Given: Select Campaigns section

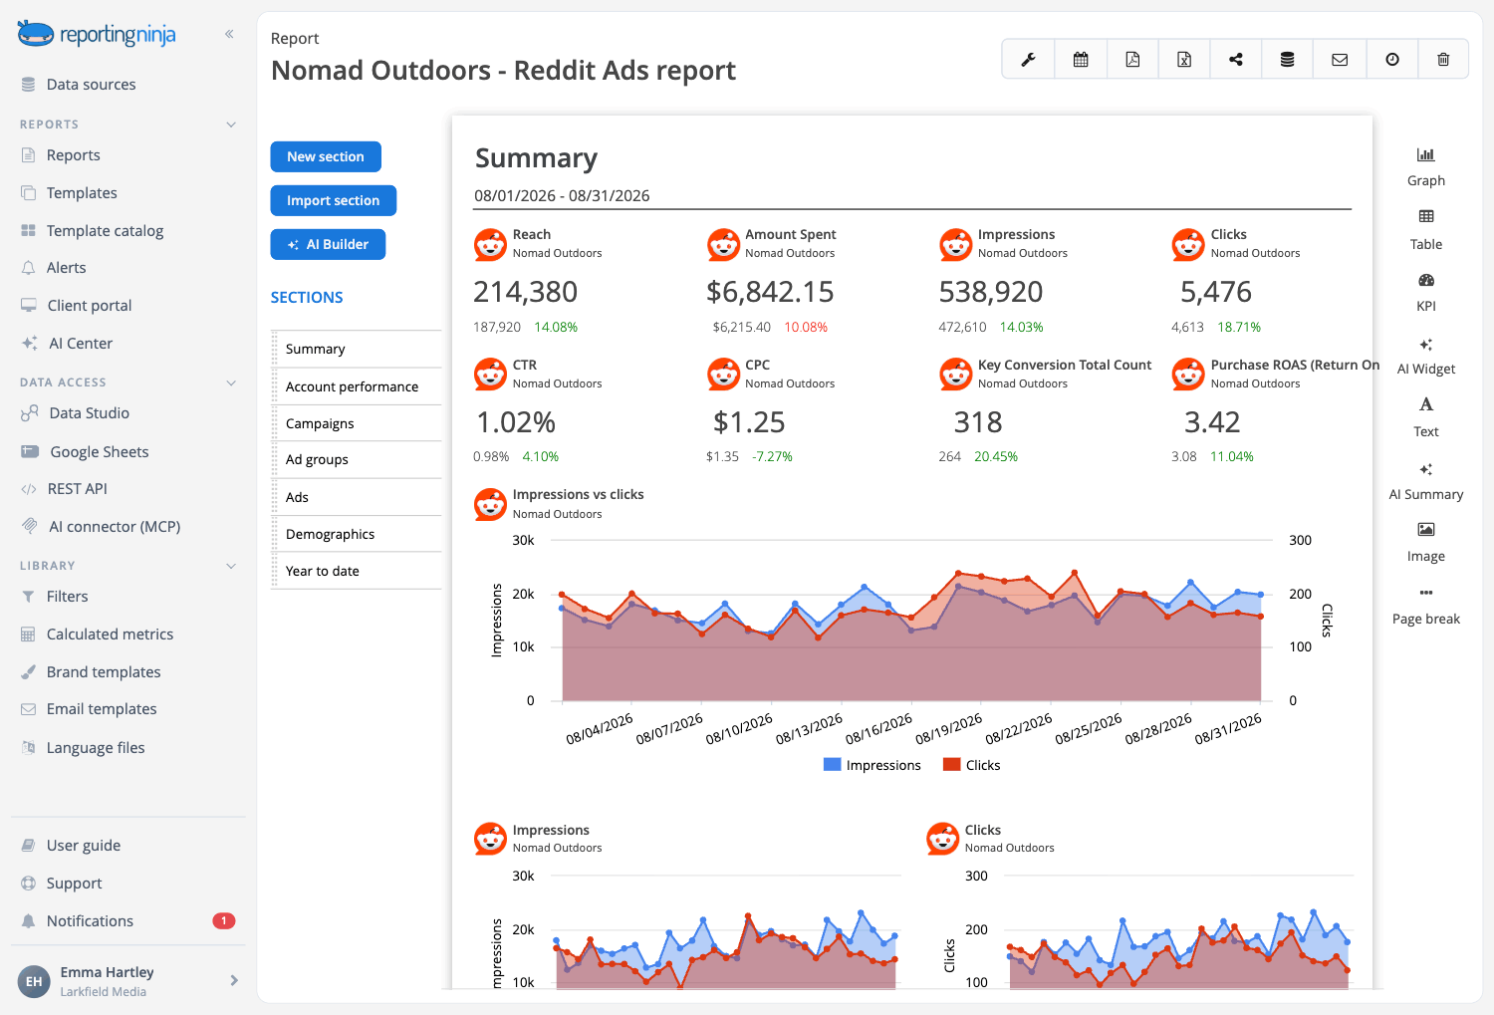Looking at the screenshot, I should pos(357,423).
